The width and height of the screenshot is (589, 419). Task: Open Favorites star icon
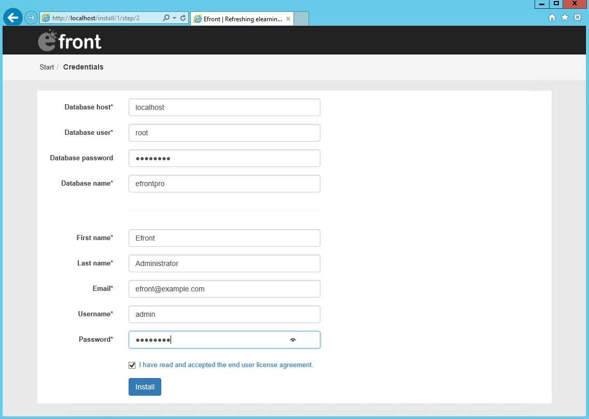point(565,18)
